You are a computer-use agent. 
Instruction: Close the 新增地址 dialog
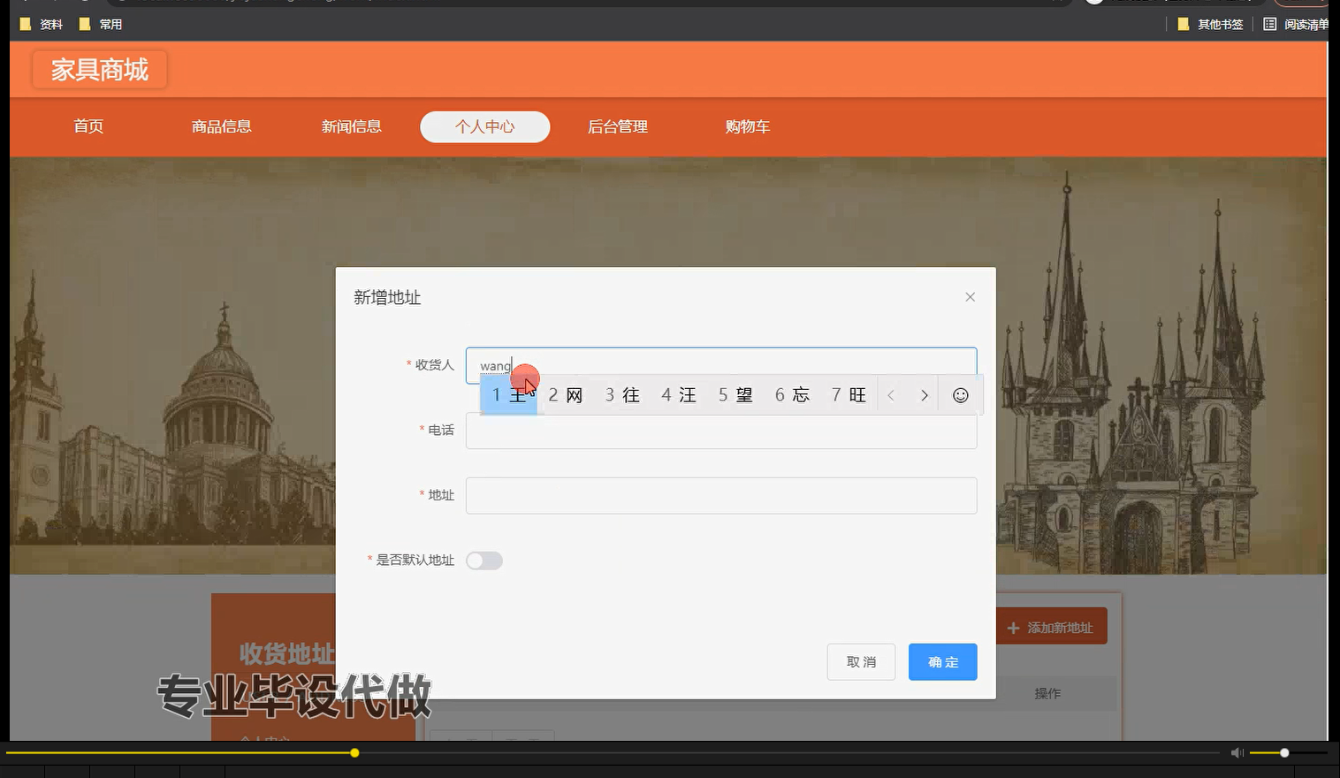970,296
